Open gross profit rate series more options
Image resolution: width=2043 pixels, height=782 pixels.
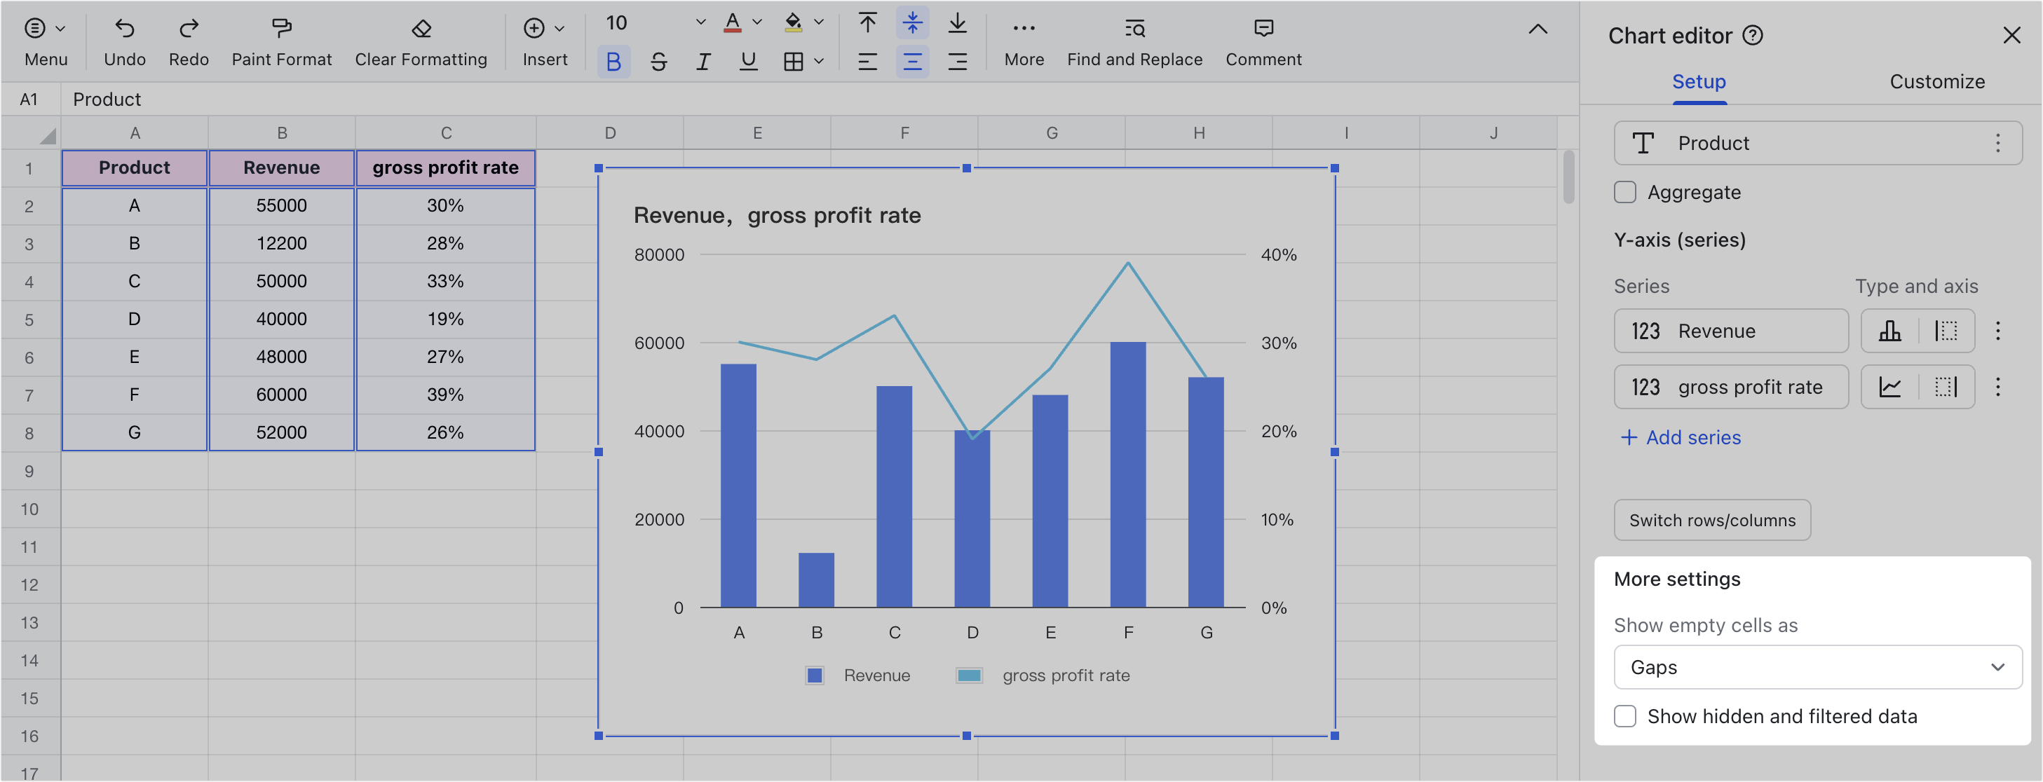pyautogui.click(x=1998, y=387)
